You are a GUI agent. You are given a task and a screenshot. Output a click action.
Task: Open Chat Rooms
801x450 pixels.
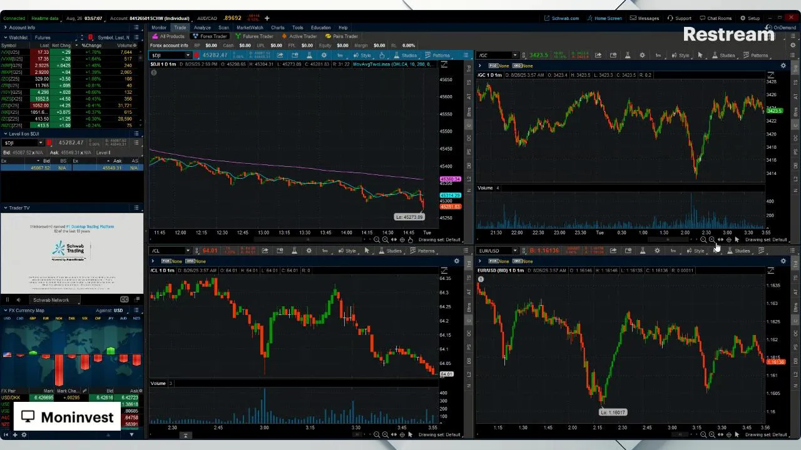(715, 18)
